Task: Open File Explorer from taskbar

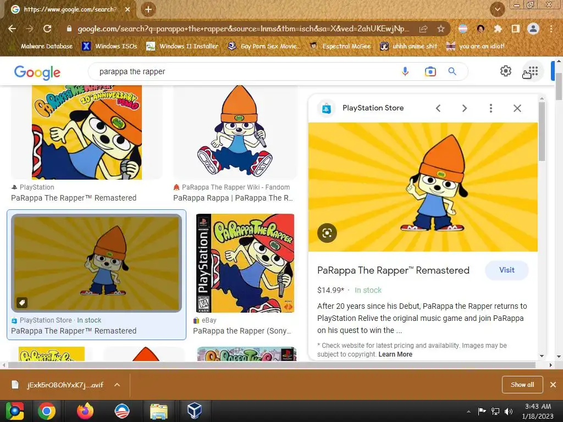Action: [159, 411]
